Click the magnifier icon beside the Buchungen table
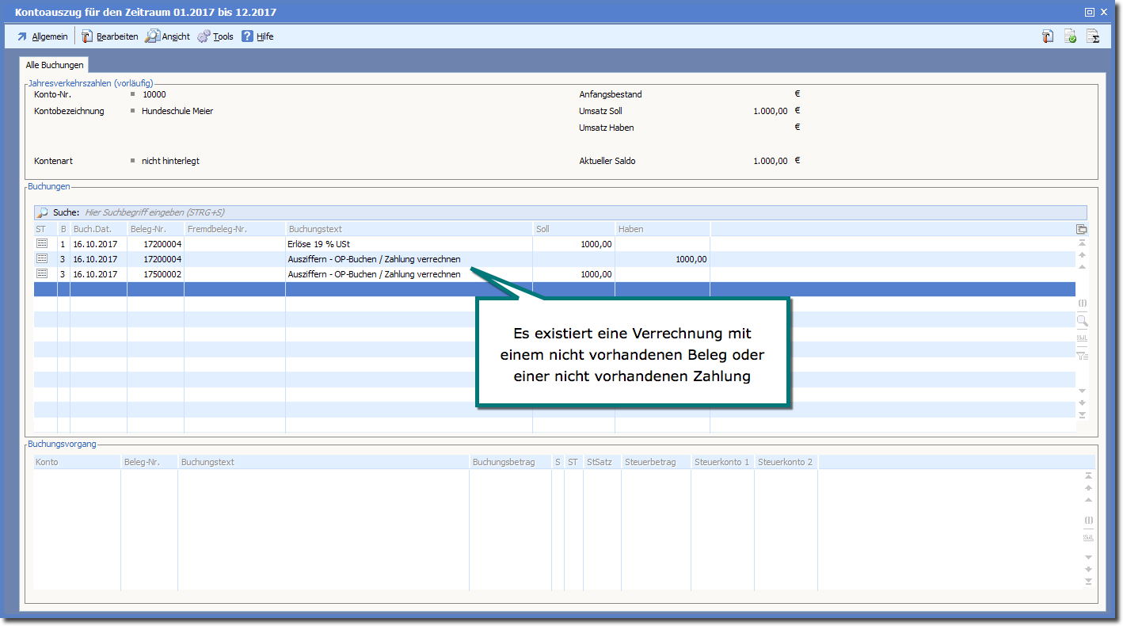Screen dimensions: 1123x626 click(x=1082, y=321)
